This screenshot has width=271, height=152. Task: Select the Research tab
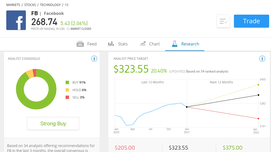[185, 44]
